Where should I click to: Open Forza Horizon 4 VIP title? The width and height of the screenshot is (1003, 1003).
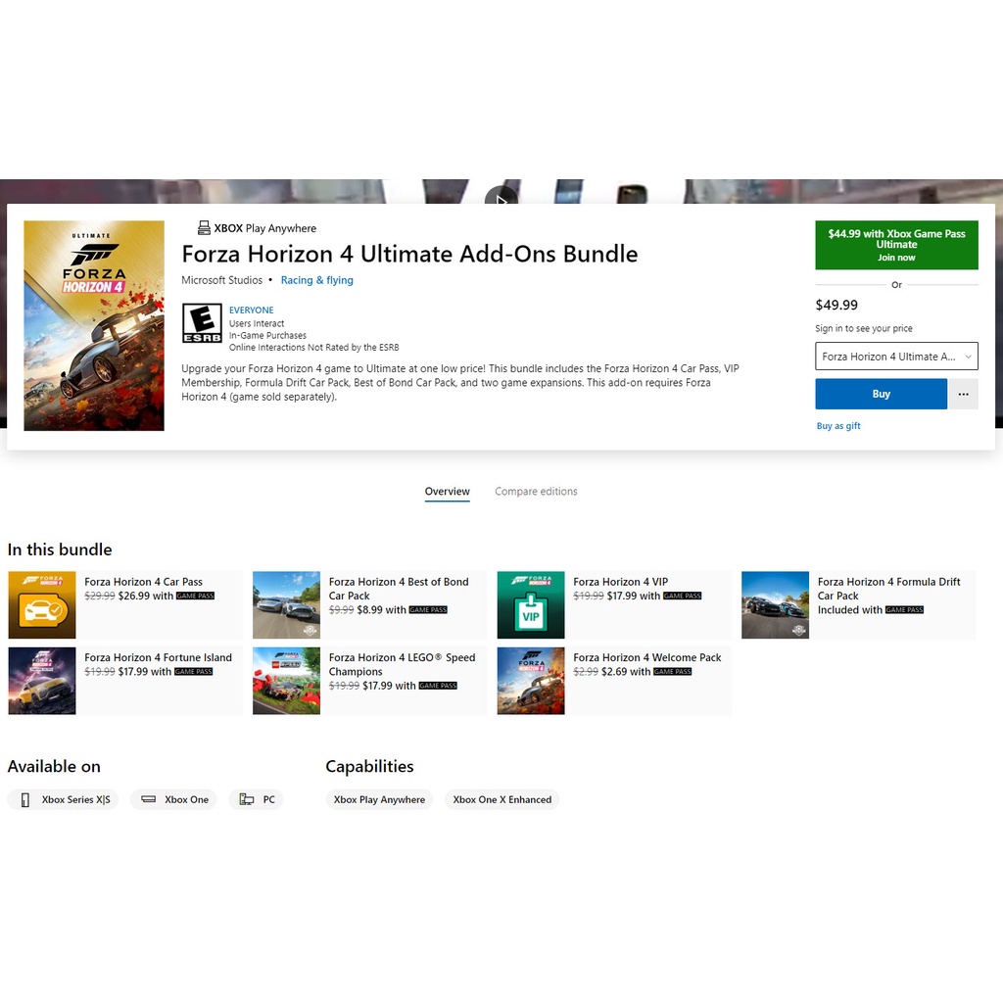pyautogui.click(x=620, y=582)
